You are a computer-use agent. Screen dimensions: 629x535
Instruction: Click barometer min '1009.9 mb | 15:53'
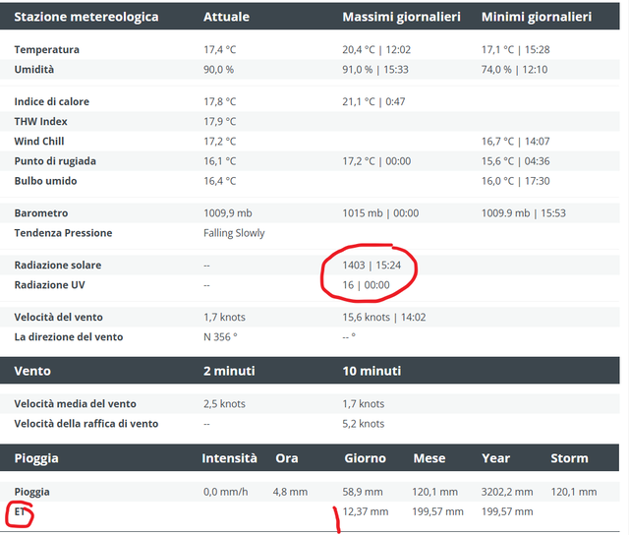(524, 213)
